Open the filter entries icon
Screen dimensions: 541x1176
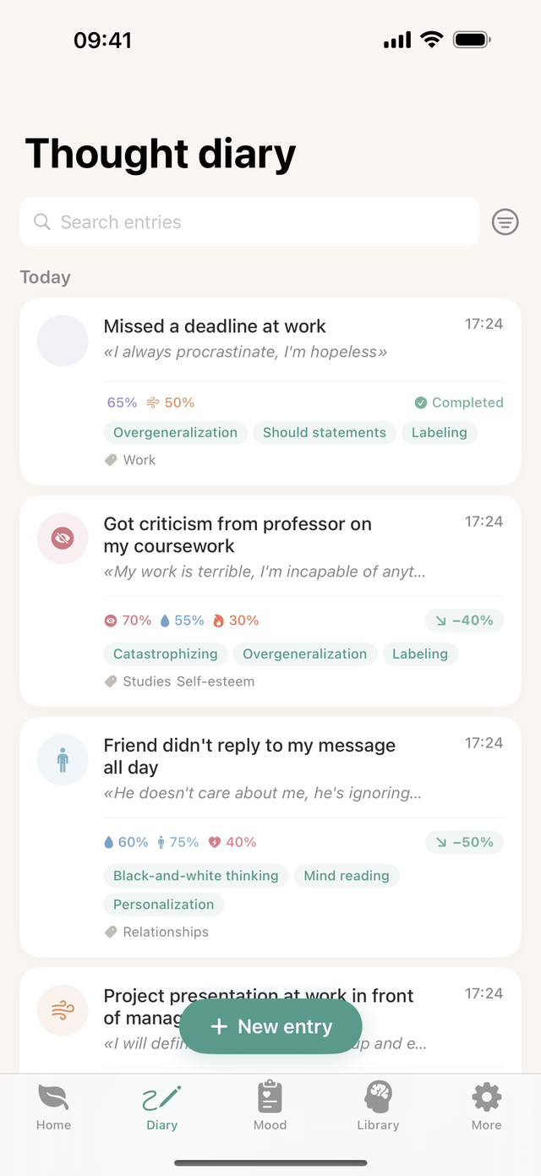click(505, 222)
